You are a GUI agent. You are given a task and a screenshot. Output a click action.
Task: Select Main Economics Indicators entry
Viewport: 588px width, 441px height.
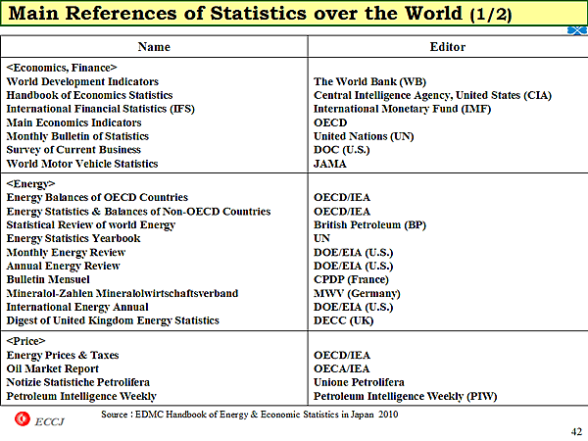pos(73,122)
